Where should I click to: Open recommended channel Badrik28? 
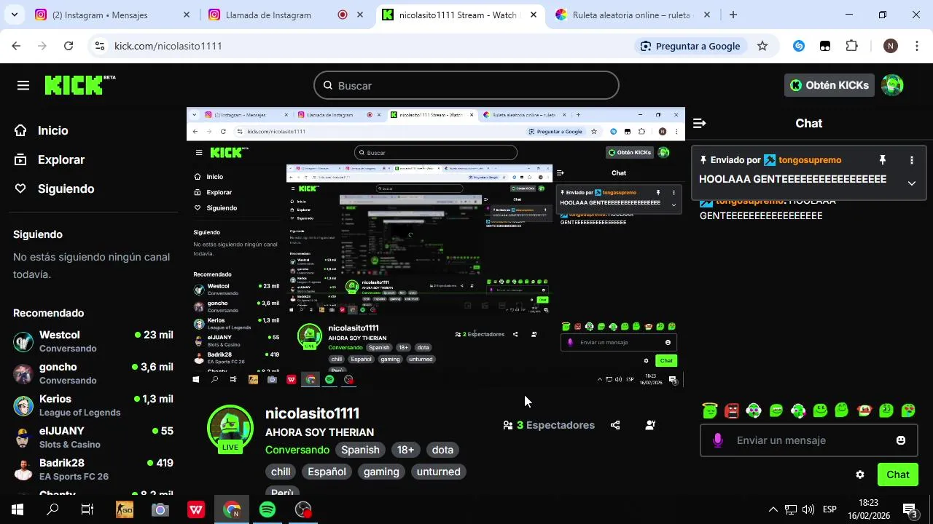coord(93,469)
